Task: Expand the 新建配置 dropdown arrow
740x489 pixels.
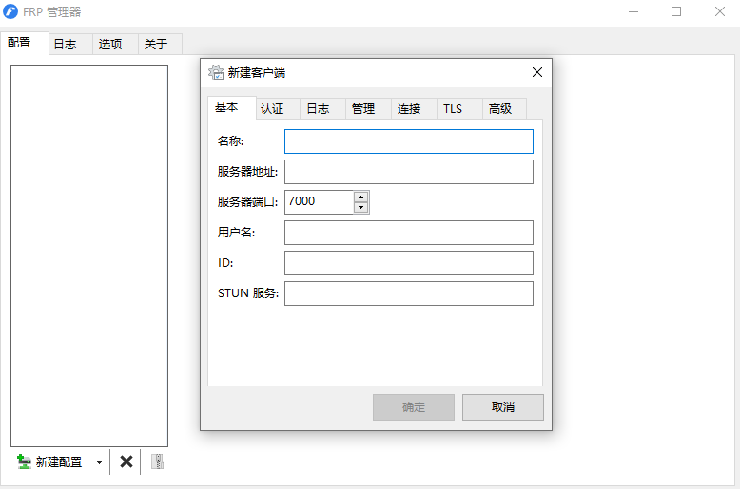Action: [99, 462]
